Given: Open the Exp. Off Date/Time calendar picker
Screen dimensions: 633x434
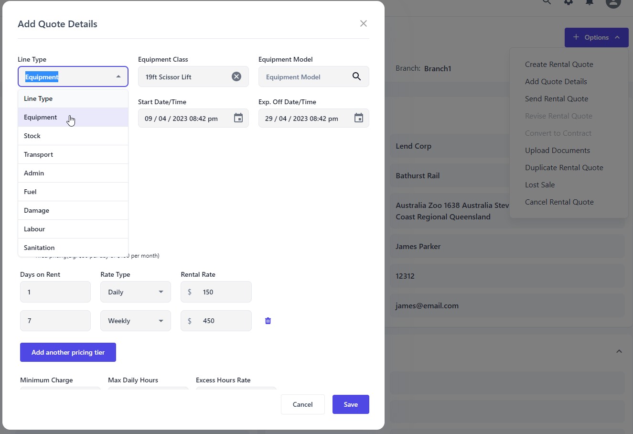Looking at the screenshot, I should 359,118.
